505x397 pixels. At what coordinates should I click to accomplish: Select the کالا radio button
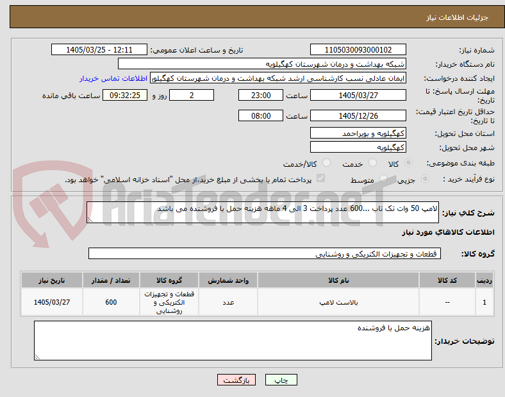coord(408,163)
